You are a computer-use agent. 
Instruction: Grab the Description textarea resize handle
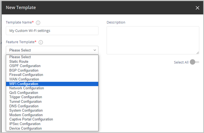coord(198,53)
